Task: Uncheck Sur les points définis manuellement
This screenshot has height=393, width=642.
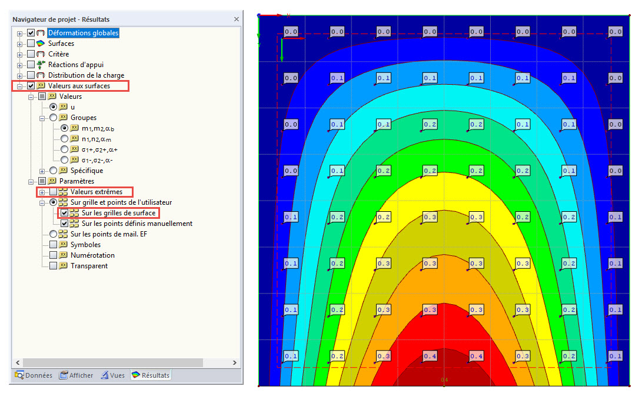Action: [64, 224]
